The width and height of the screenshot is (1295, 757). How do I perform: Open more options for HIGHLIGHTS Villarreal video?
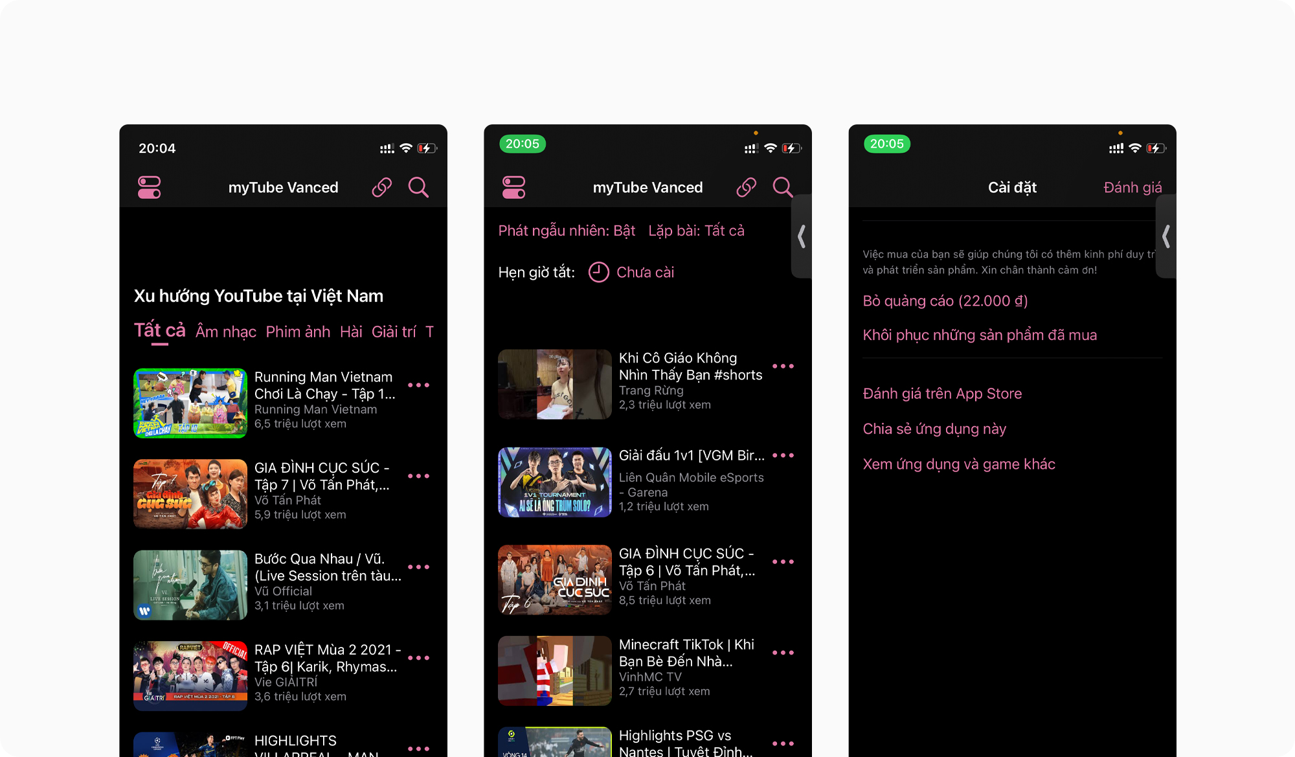419,749
